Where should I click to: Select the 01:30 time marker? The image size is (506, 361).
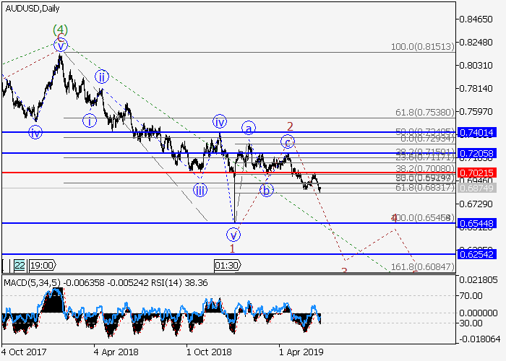pyautogui.click(x=227, y=265)
